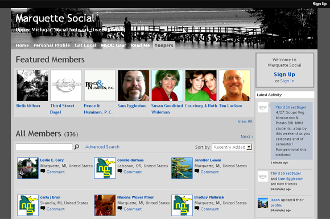Click Sign In link in welcome box

tap(287, 81)
